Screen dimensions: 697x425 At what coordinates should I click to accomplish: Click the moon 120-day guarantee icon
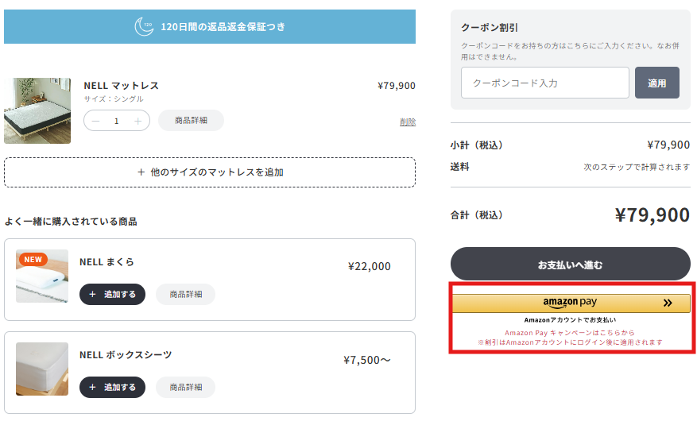click(144, 27)
